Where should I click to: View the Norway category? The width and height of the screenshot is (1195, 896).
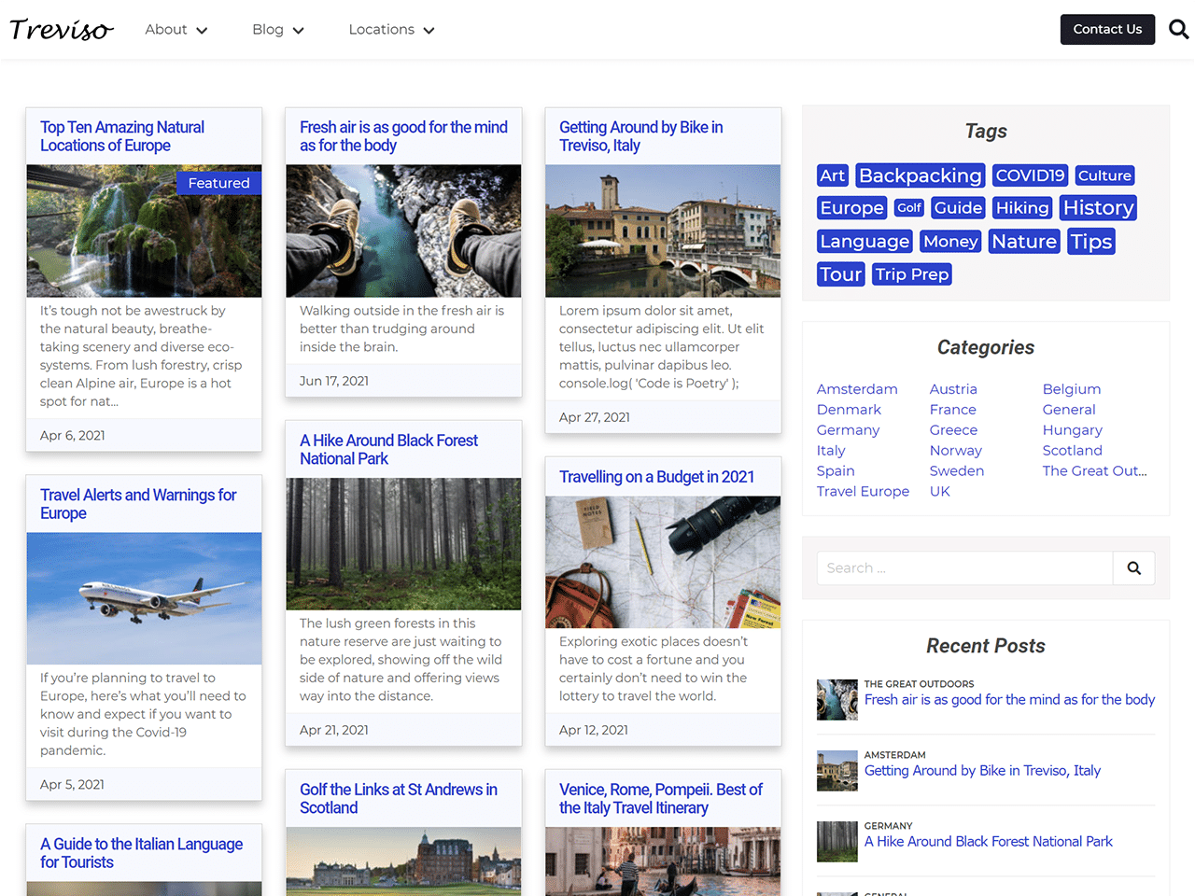[956, 451]
